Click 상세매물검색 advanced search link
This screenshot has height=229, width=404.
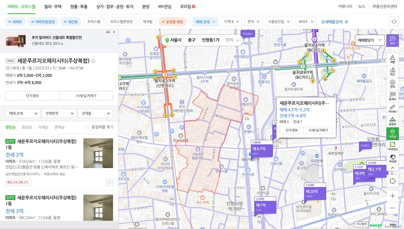pyautogui.click(x=335, y=22)
